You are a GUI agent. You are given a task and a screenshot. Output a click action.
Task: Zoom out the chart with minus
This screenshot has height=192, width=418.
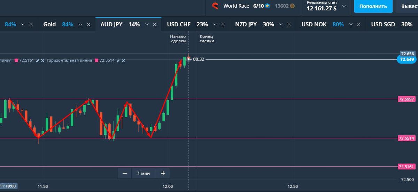click(125, 173)
